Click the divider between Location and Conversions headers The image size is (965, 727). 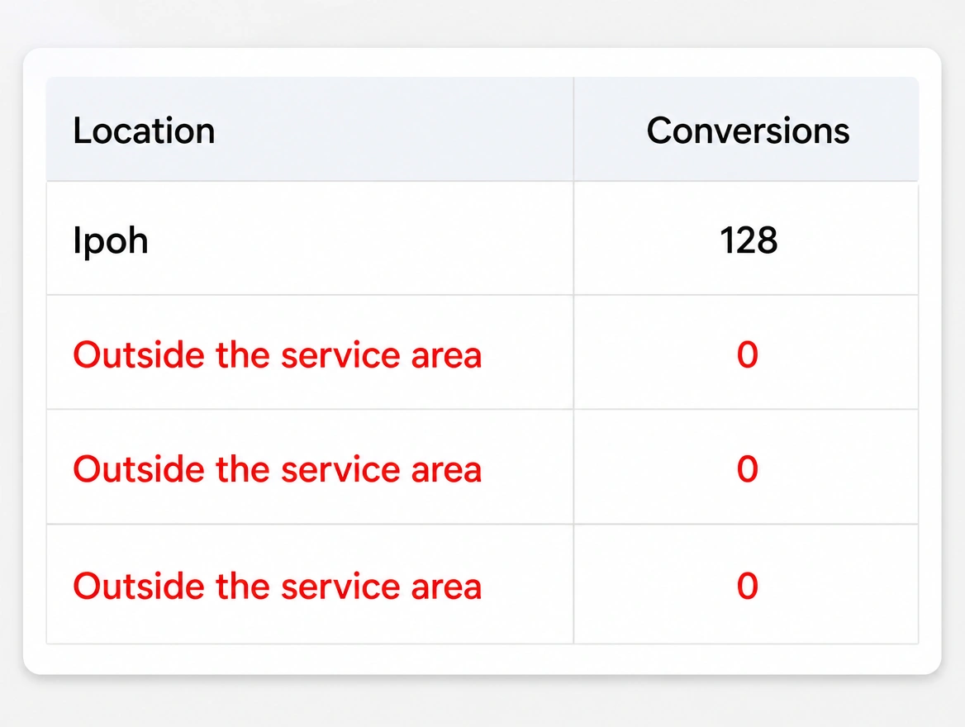click(x=573, y=129)
